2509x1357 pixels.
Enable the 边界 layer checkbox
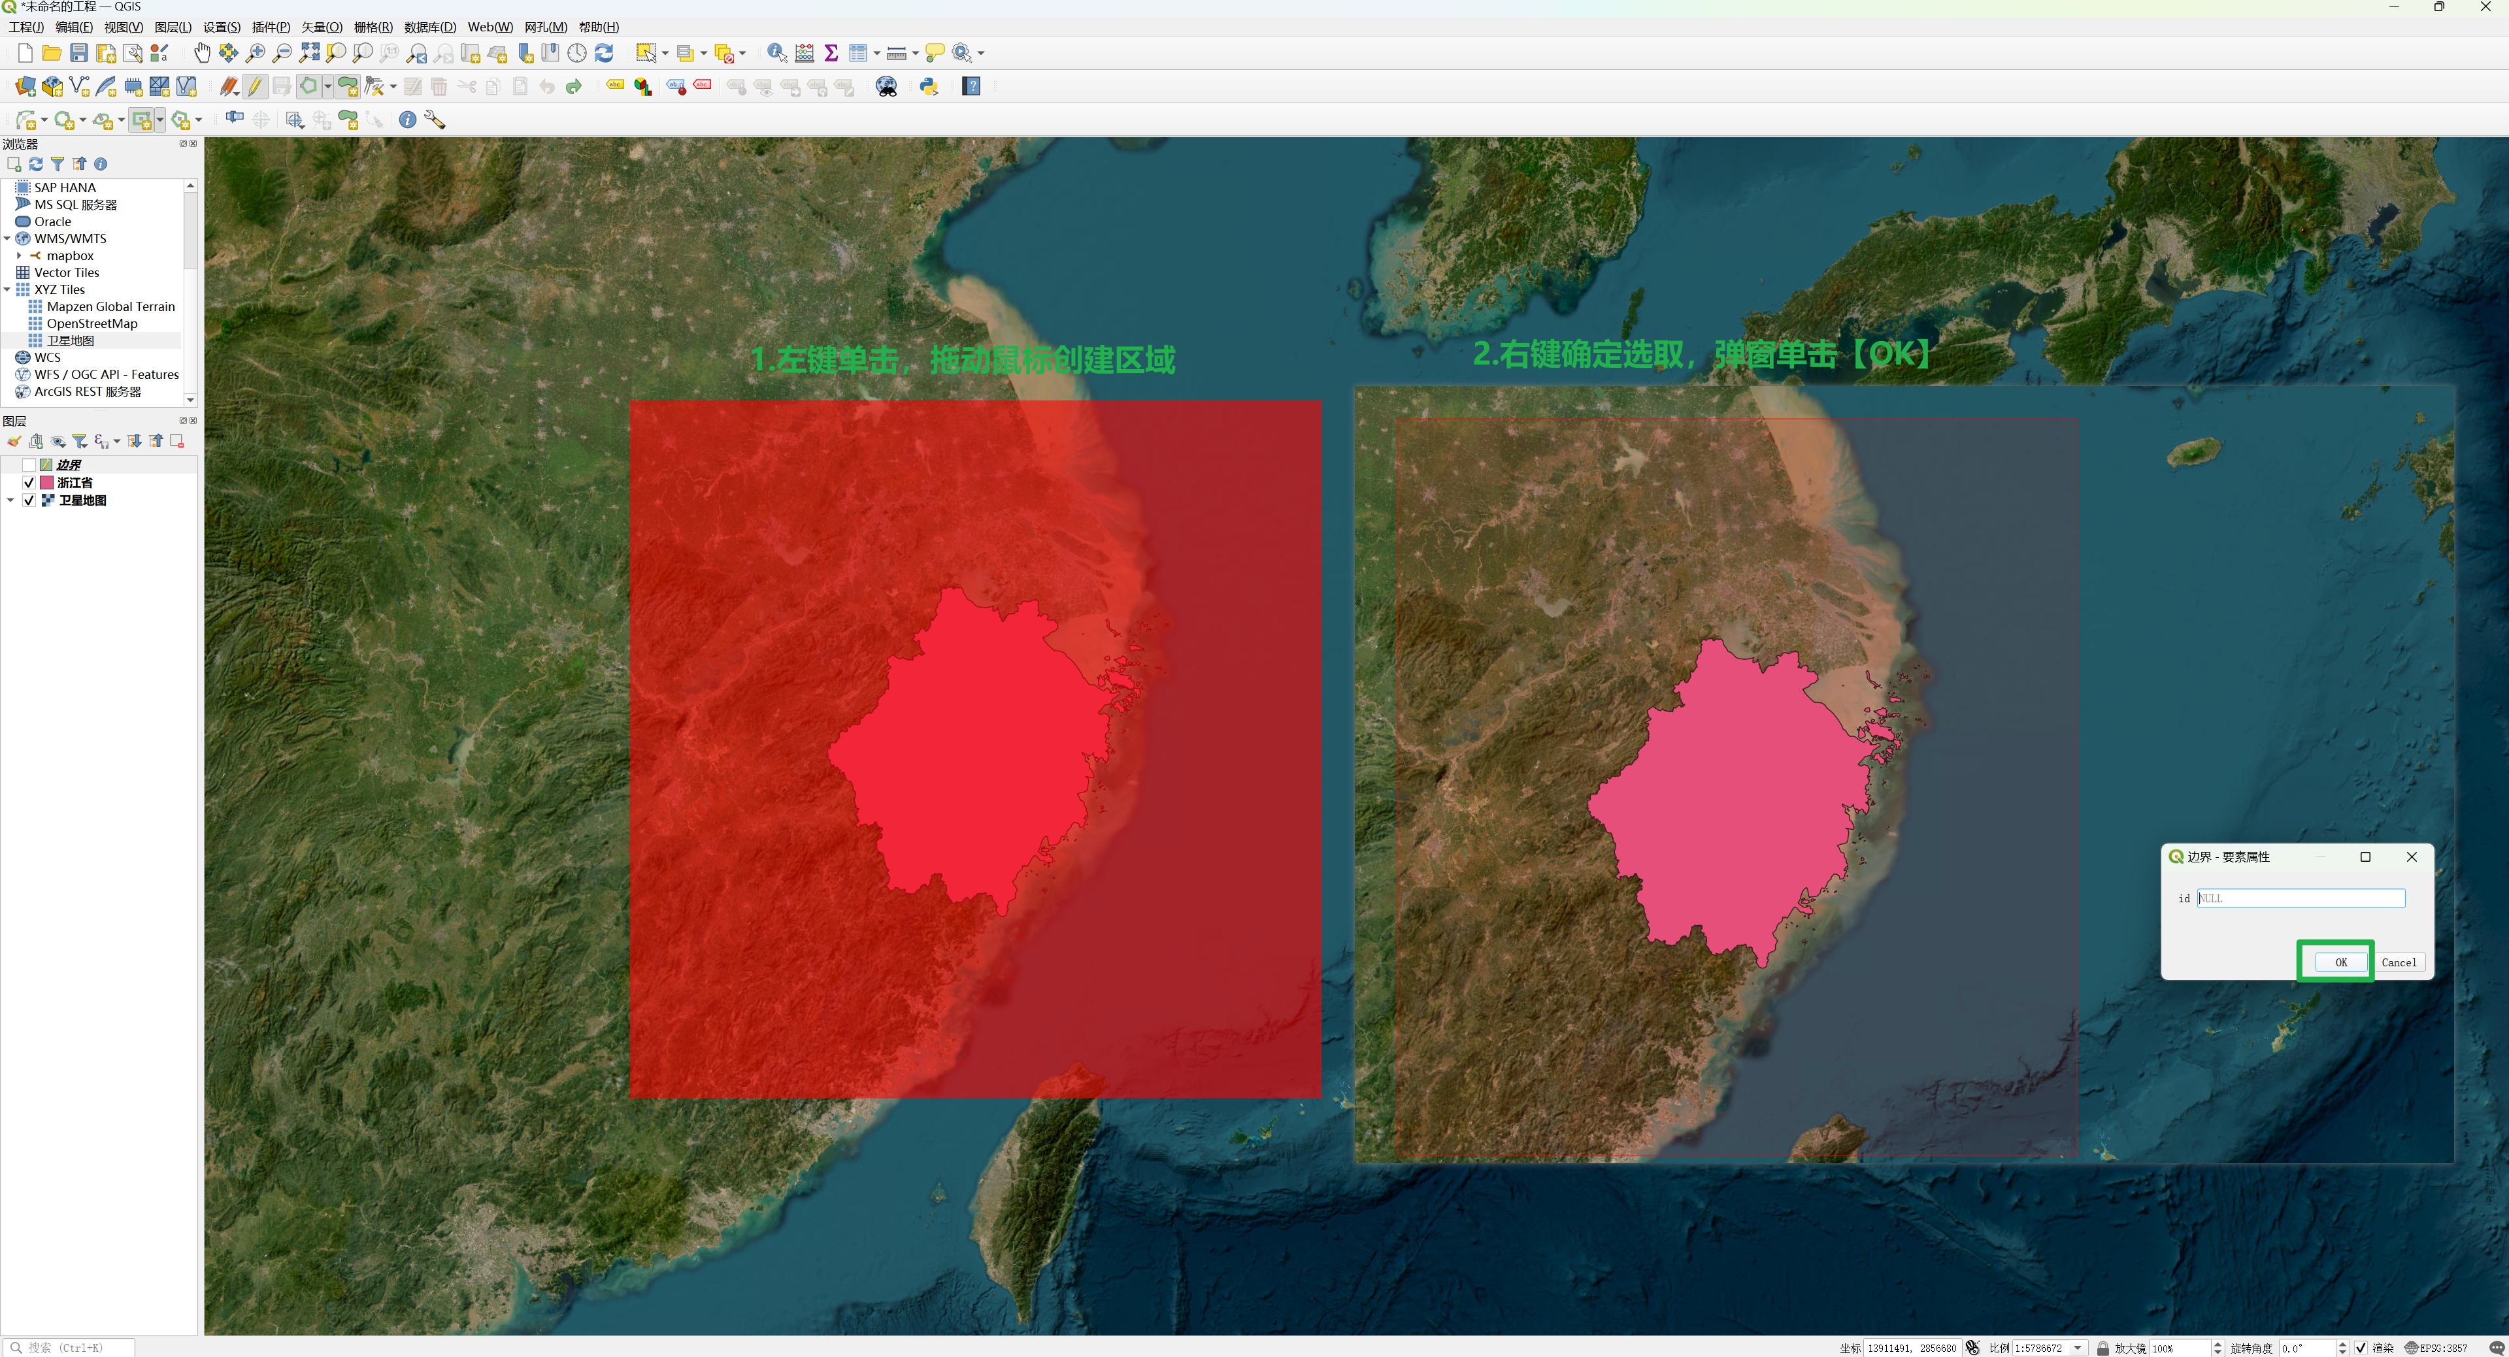(x=29, y=465)
